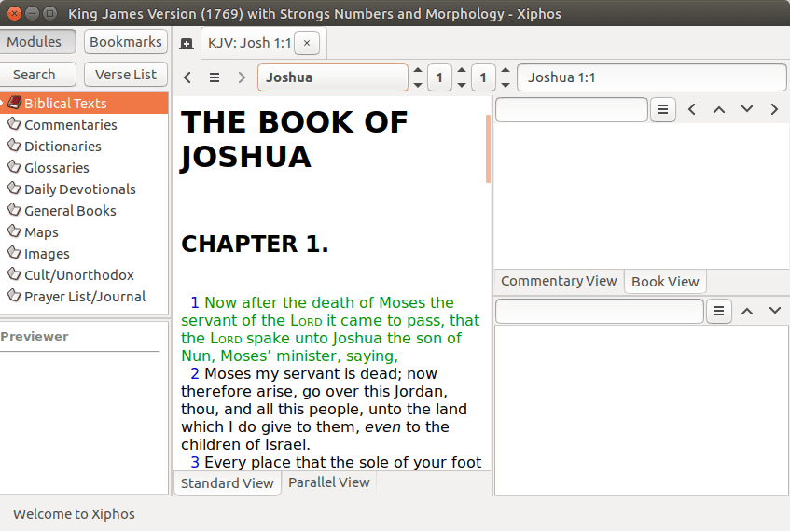Switch to the Book View tab
This screenshot has height=531, width=790.
click(x=665, y=281)
